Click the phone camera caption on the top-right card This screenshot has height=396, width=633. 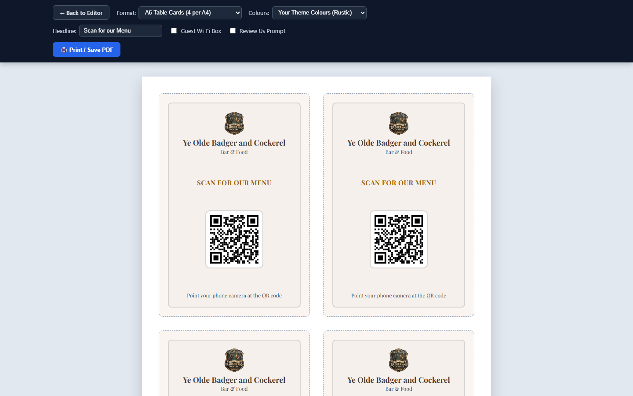point(399,296)
